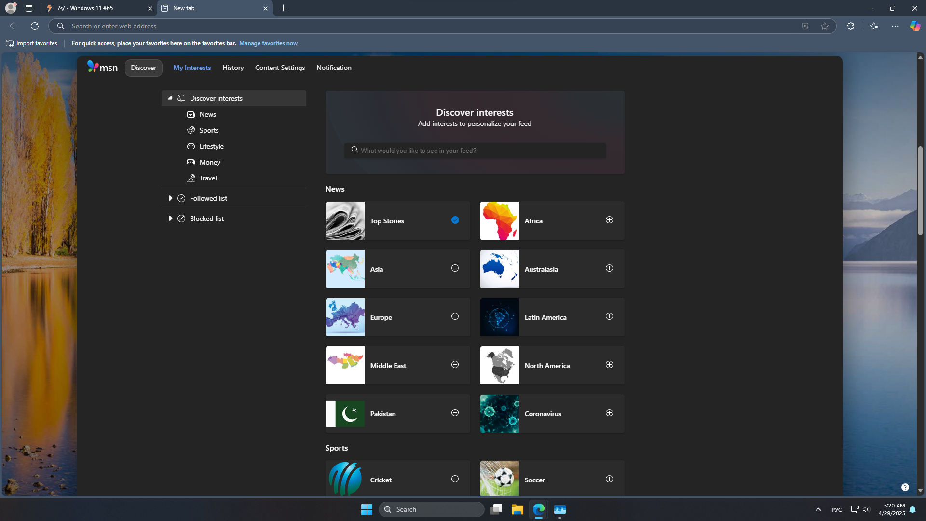Click the Settings and more ellipsis
This screenshot has width=926, height=521.
(895, 26)
